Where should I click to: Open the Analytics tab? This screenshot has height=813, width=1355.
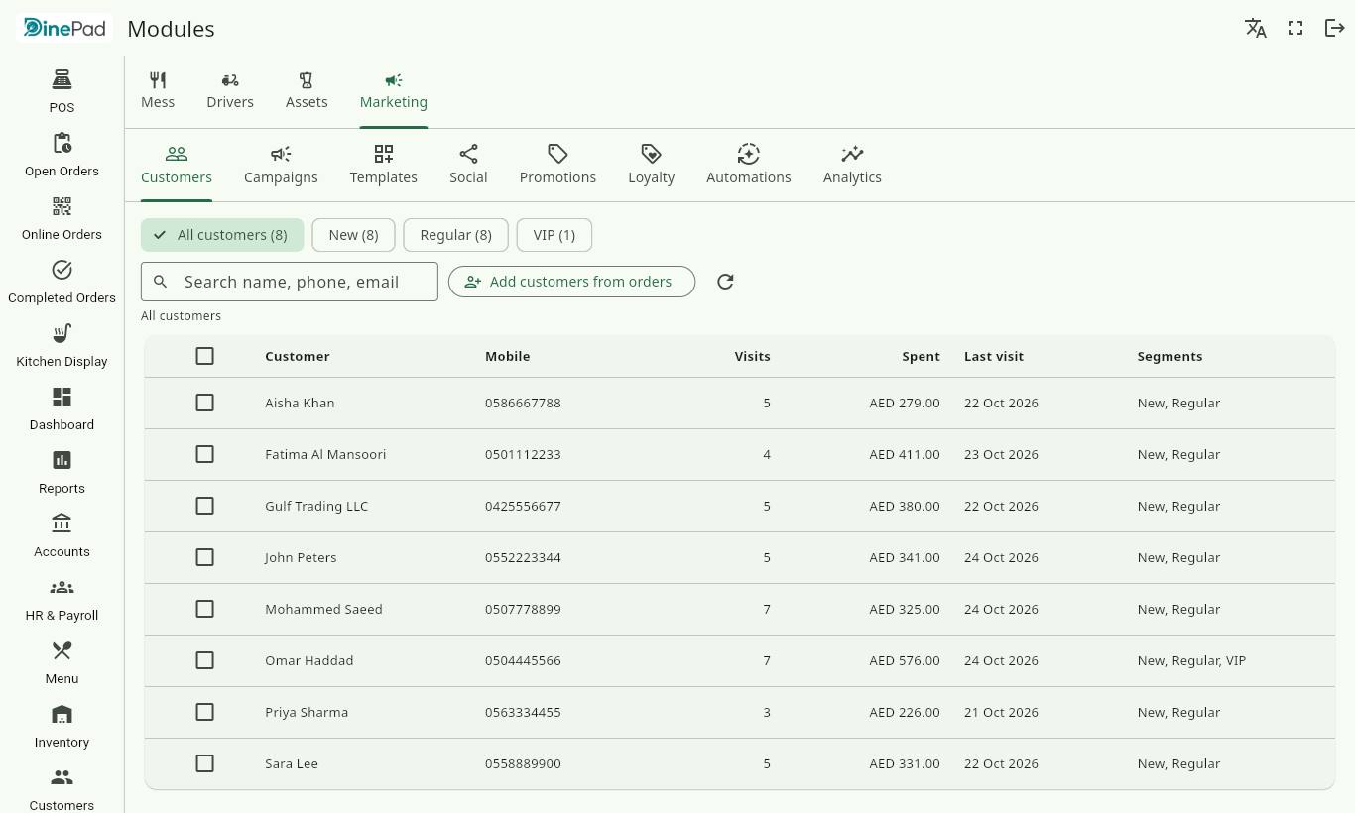(x=852, y=166)
